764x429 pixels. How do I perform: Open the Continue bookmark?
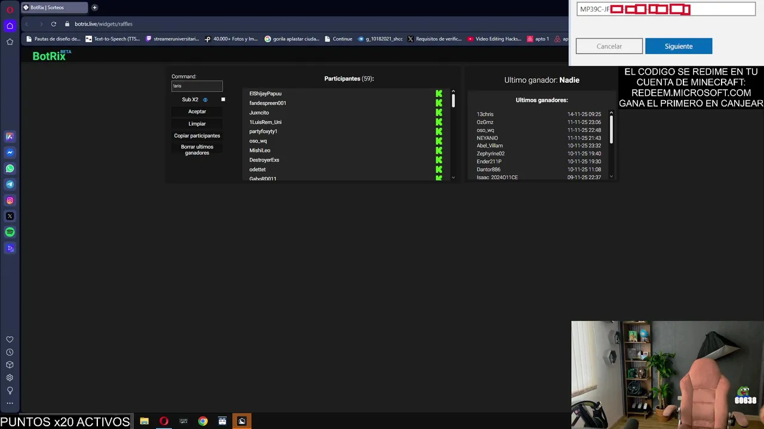[338, 39]
